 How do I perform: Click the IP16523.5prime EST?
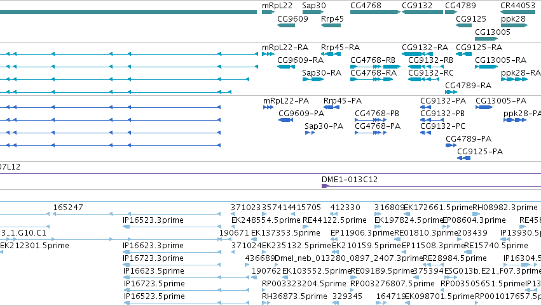pyautogui.click(x=154, y=296)
